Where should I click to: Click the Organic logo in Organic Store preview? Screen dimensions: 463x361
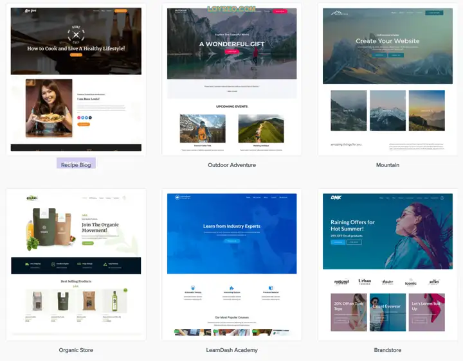[32, 198]
